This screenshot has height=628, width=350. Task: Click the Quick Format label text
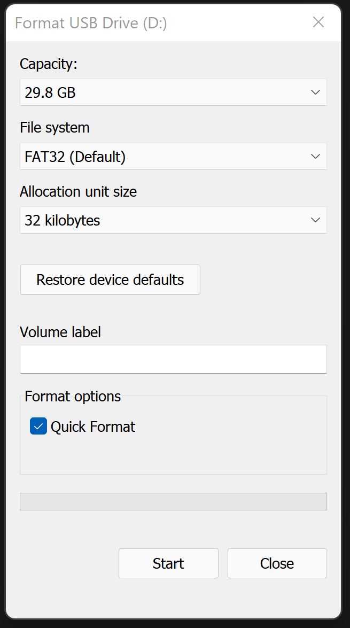93,427
